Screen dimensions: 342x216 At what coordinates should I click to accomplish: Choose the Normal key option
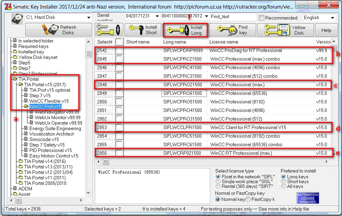click(x=217, y=199)
